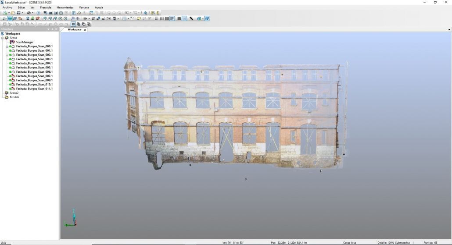The width and height of the screenshot is (452, 245).
Task: Click the grid table icon
Action: point(125,18)
